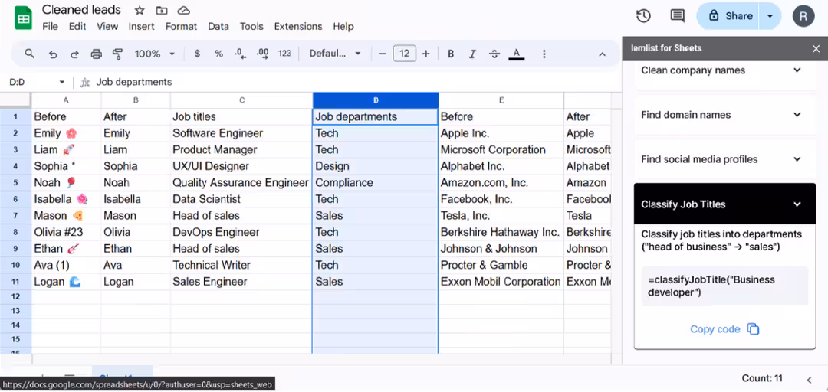Open the comments panel icon

tap(677, 16)
